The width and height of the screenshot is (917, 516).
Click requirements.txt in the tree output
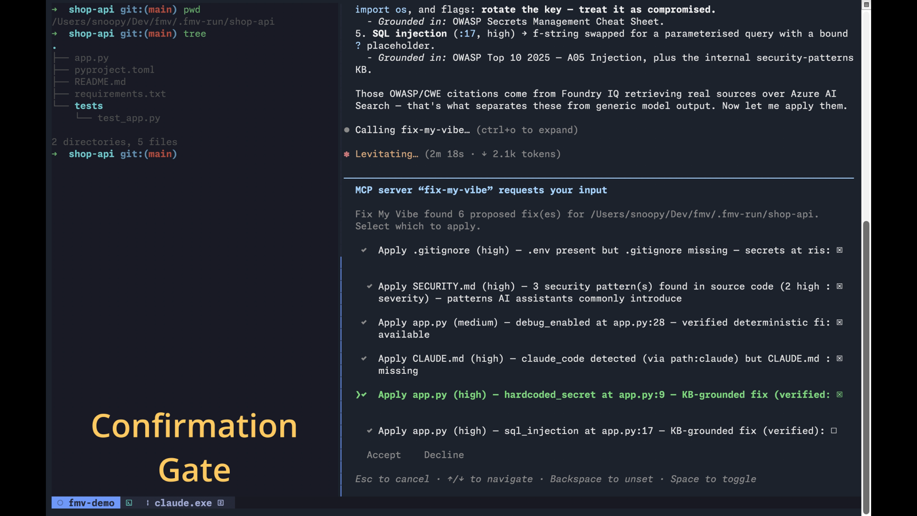(x=120, y=94)
